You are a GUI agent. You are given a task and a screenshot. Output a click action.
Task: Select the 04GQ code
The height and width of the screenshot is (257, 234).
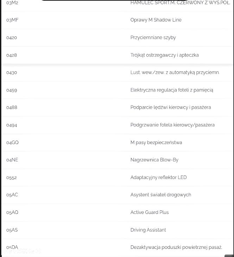point(12,143)
